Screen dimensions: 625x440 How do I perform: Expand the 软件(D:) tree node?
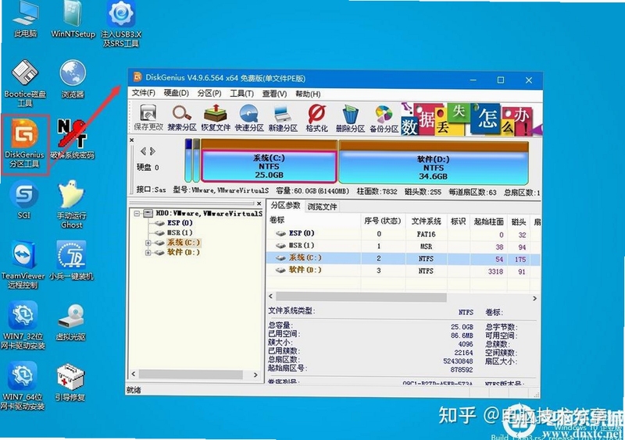(148, 253)
